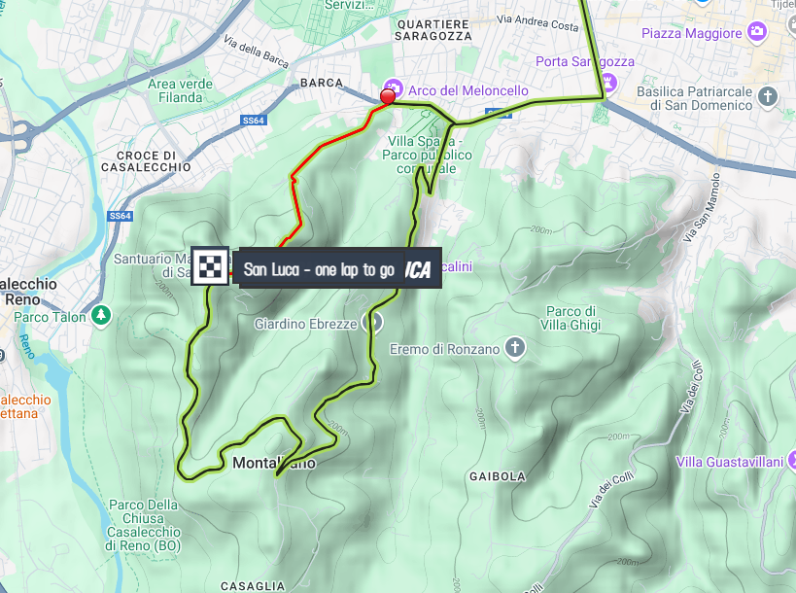Click the Parco di Villa Ghigi label
The height and width of the screenshot is (593, 796).
[x=571, y=318]
